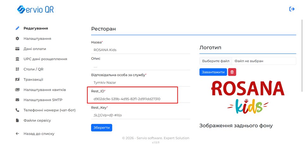Focus the Назва input field
The width and height of the screenshot is (308, 144).
click(x=140, y=50)
